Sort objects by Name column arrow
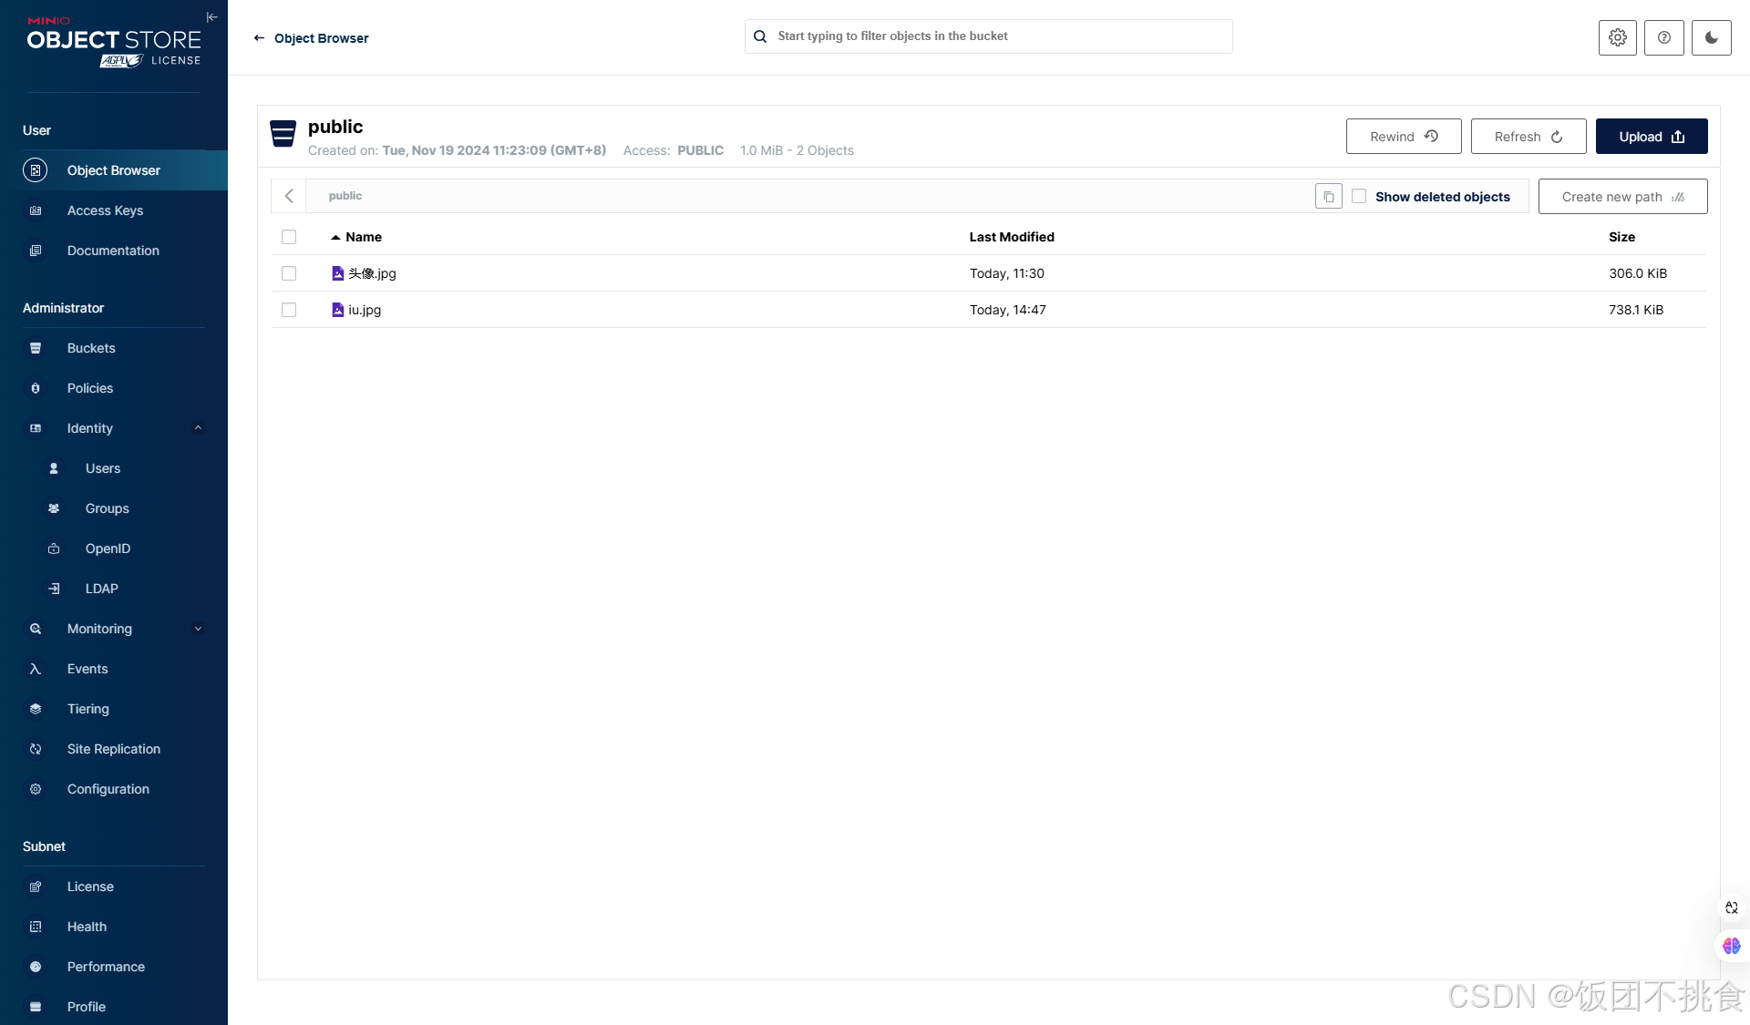The image size is (1750, 1025). point(335,237)
